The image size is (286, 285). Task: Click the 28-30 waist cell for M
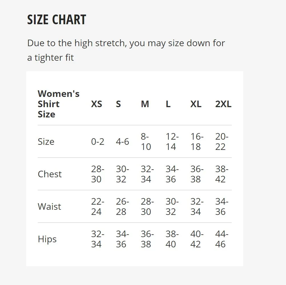pyautogui.click(x=147, y=207)
